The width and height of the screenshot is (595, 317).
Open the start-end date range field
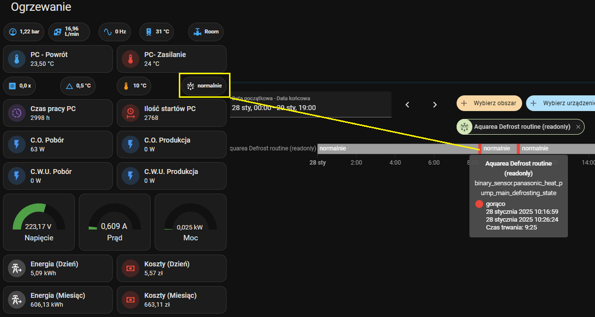click(x=310, y=104)
